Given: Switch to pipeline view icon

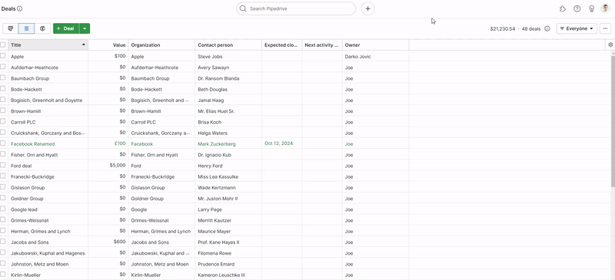Looking at the screenshot, I should 11,28.
